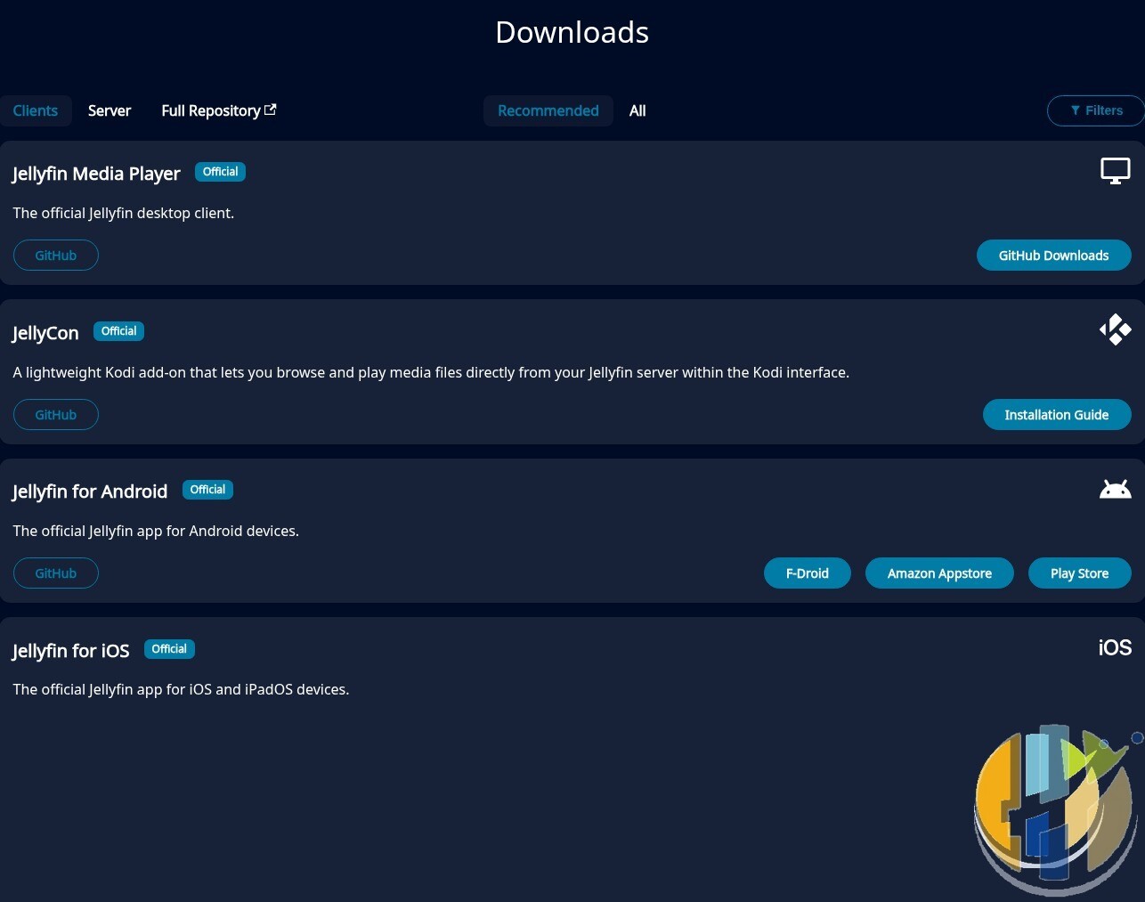
Task: Open the Amazon Appstore button
Action: pyautogui.click(x=939, y=573)
